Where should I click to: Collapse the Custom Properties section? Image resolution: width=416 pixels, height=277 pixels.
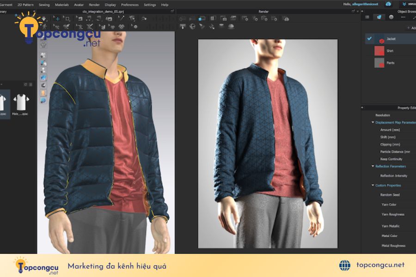(373, 185)
